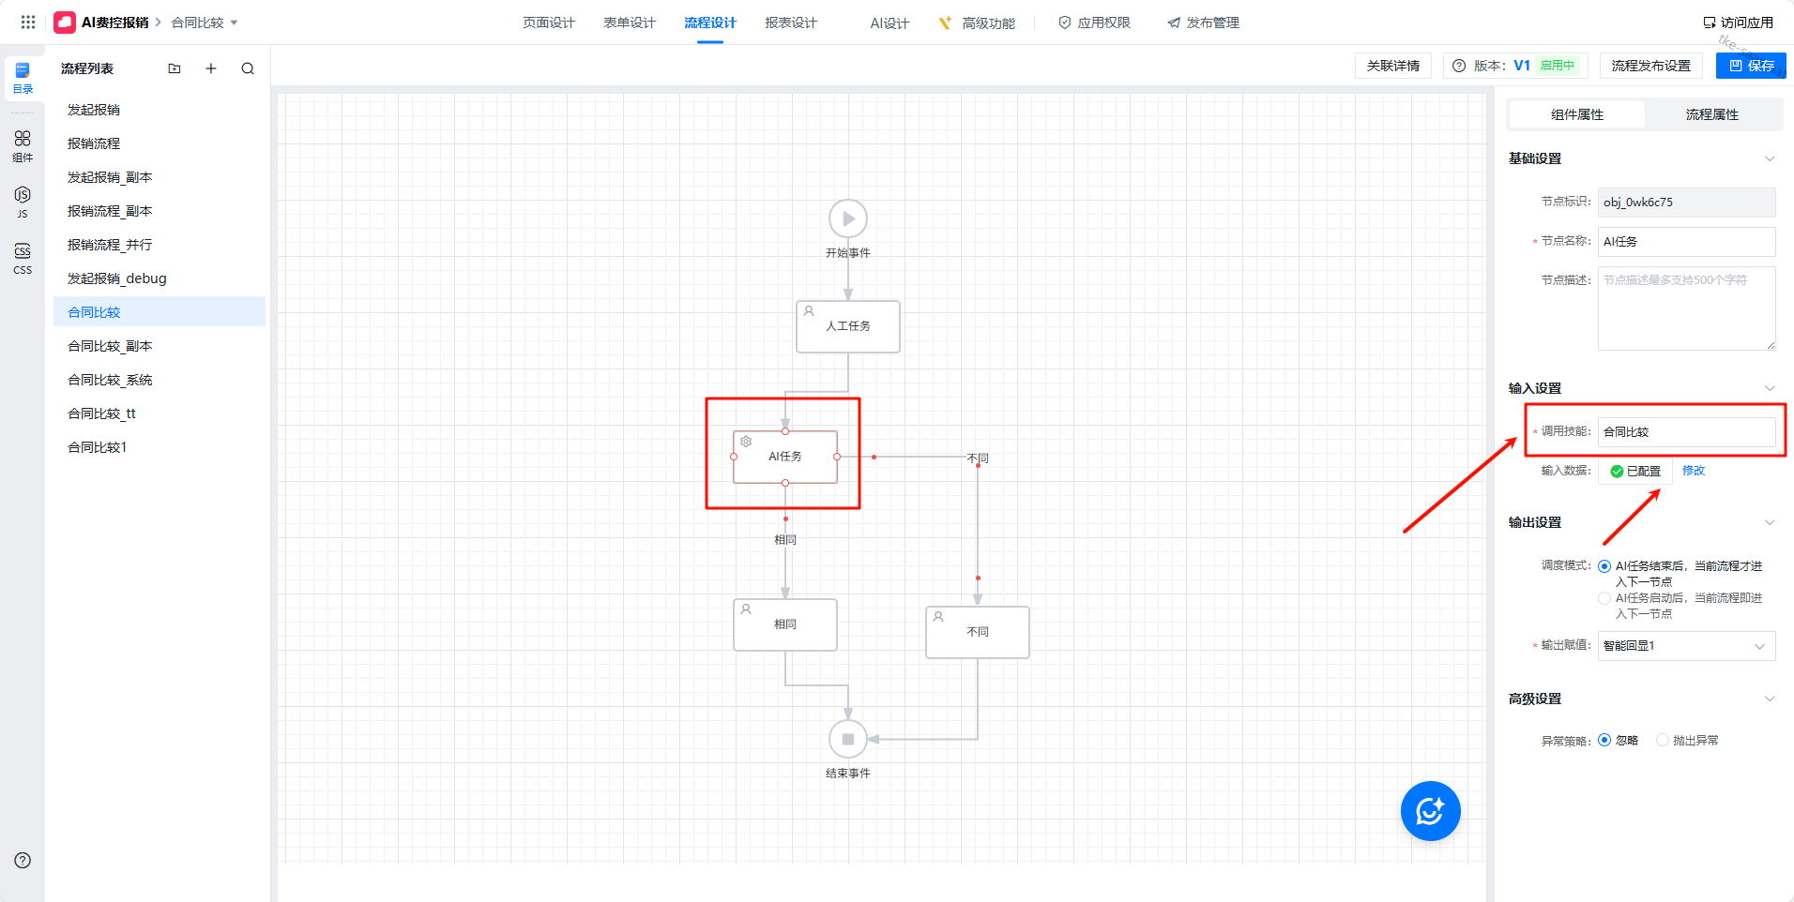This screenshot has height=902, width=1794.
Task: Switch to 流程属性 tab
Action: [1711, 114]
